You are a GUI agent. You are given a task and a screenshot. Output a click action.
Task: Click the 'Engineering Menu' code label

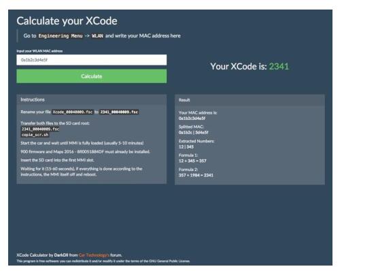click(61, 36)
